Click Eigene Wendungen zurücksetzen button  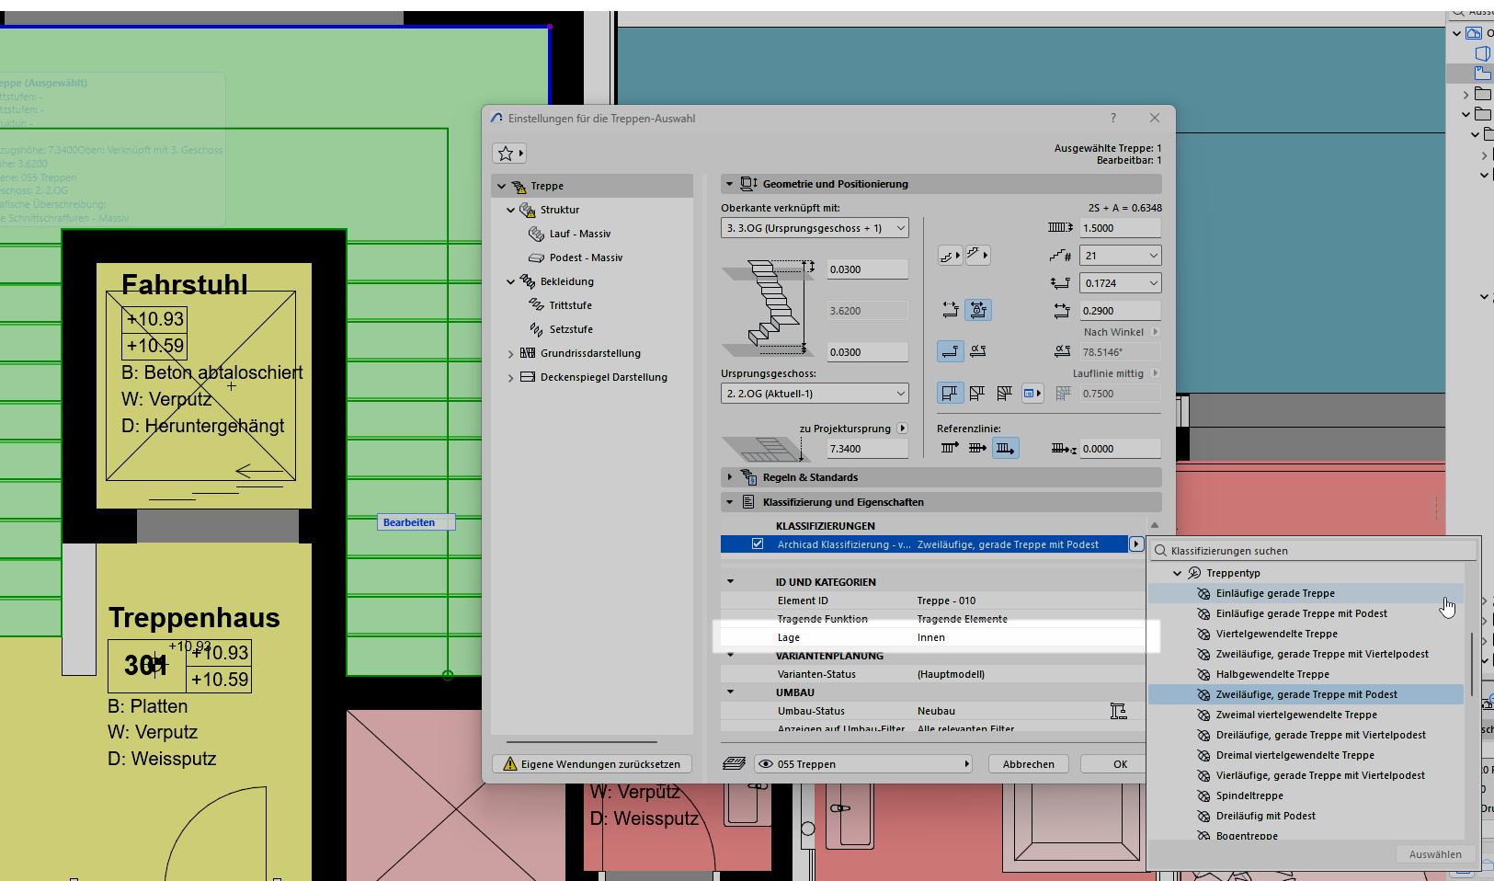pyautogui.click(x=591, y=764)
